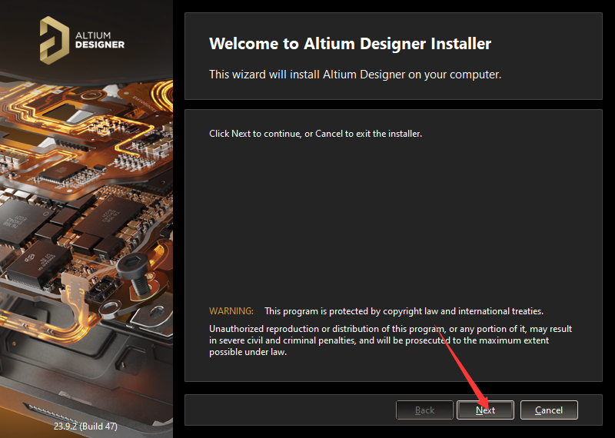Click the 'protected by copyright law' sentence
Viewport: 615px width, 438px height.
404,311
